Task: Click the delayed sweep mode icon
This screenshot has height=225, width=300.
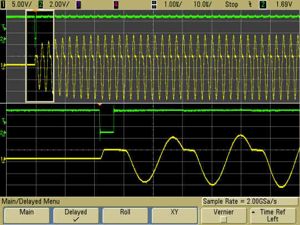Action: pos(154,4)
